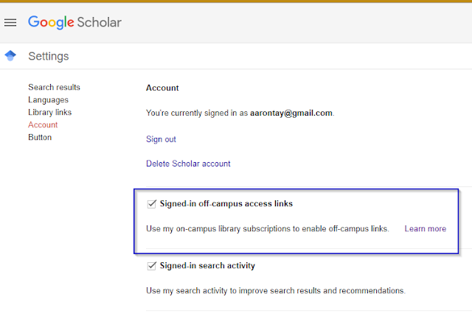Click the blue Scholar graduation cap icon
472x316 pixels.
click(10, 56)
